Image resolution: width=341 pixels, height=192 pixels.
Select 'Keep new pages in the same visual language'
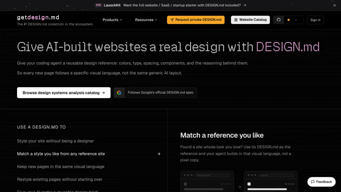click(x=61, y=166)
